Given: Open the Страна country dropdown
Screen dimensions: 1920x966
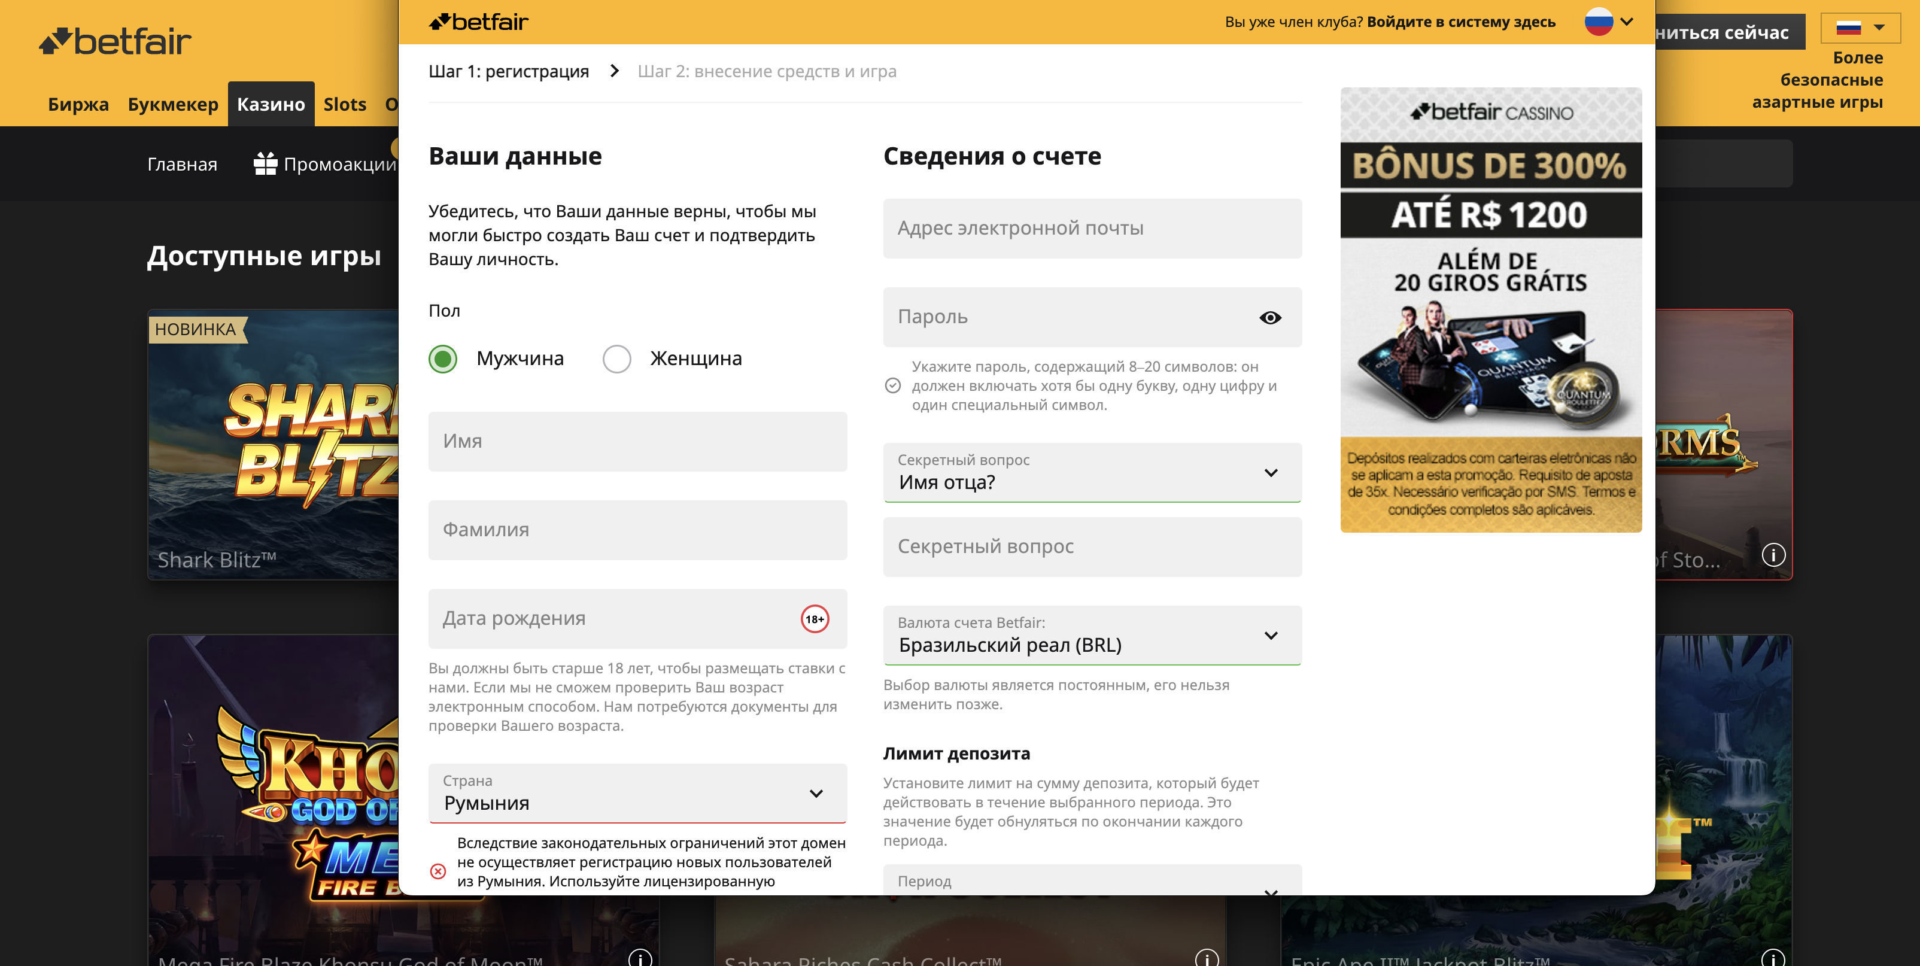Looking at the screenshot, I should click(637, 793).
